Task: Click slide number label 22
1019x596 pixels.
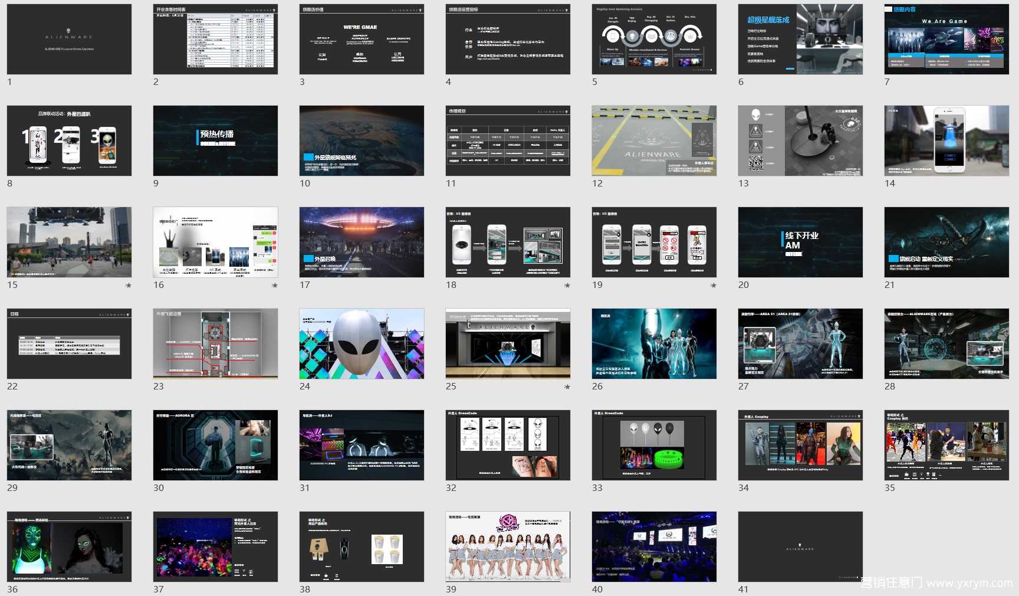Action: pyautogui.click(x=12, y=387)
